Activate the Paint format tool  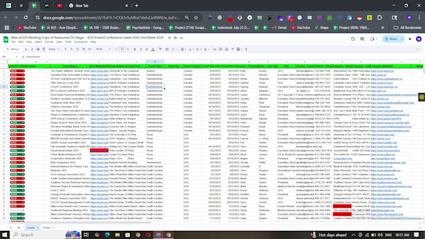click(44, 49)
